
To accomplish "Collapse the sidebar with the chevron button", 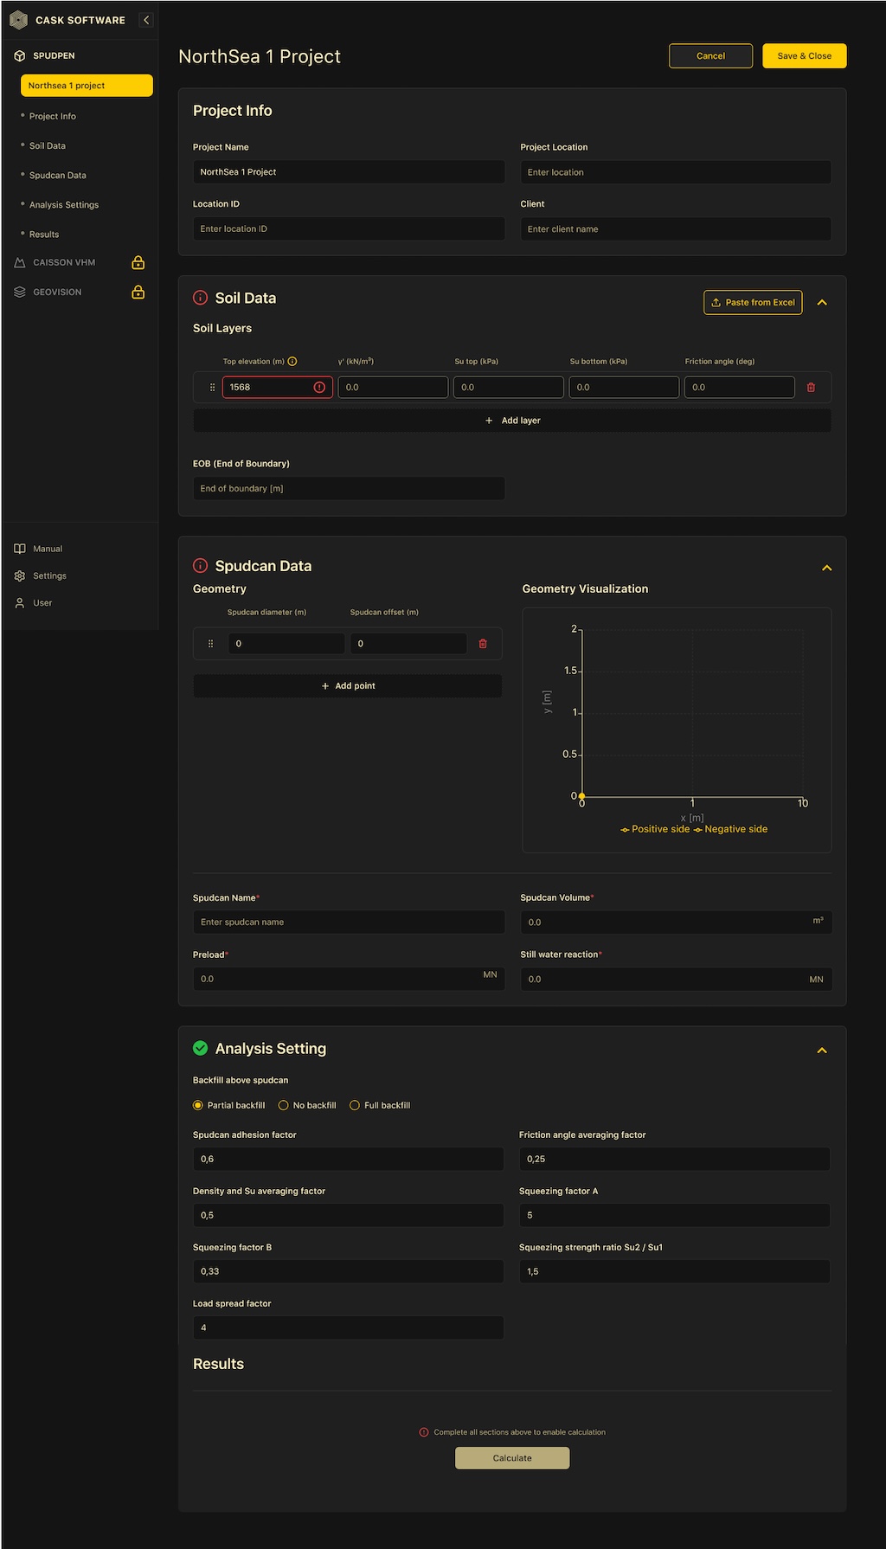I will [146, 20].
